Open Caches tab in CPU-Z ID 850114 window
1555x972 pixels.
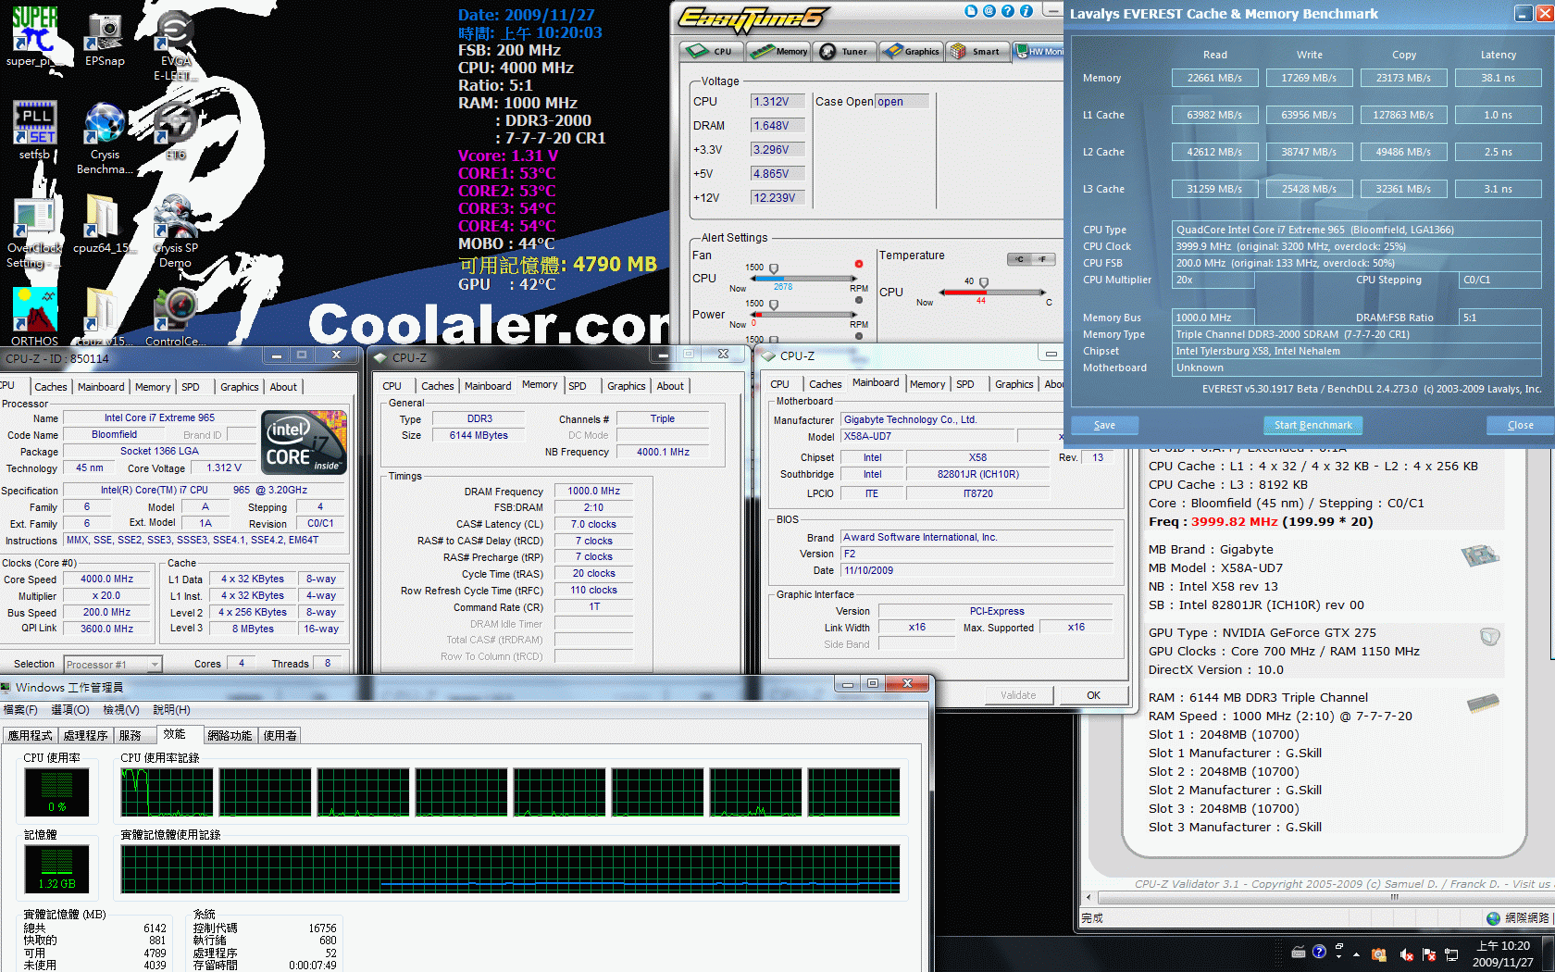coord(51,387)
